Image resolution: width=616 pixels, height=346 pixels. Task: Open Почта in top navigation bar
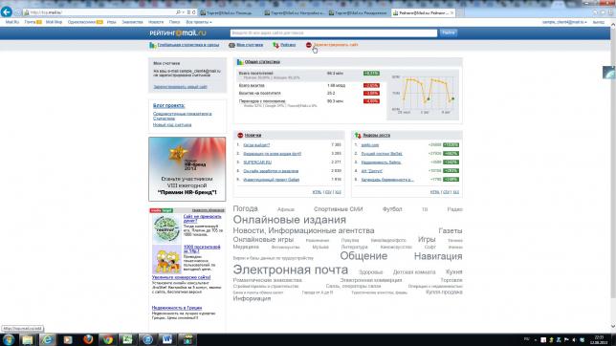click(30, 22)
